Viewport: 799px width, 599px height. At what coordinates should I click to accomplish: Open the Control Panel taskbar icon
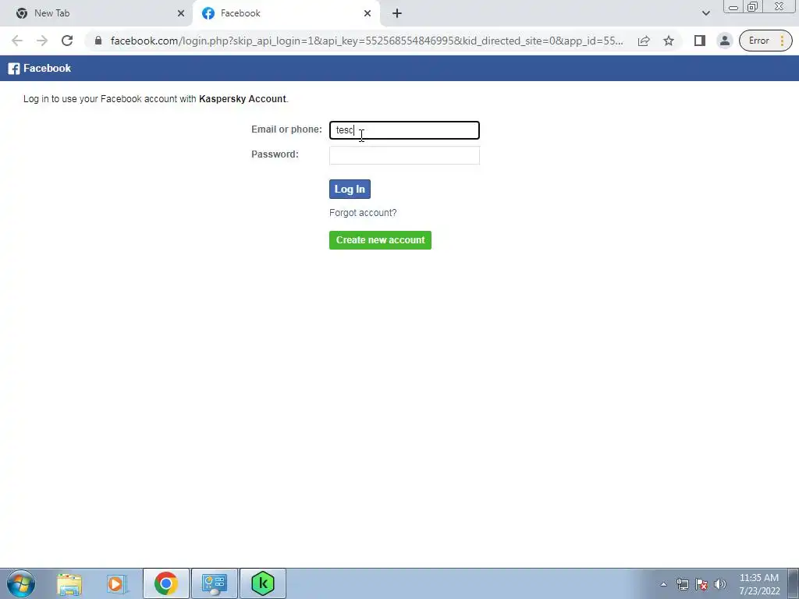tap(215, 583)
